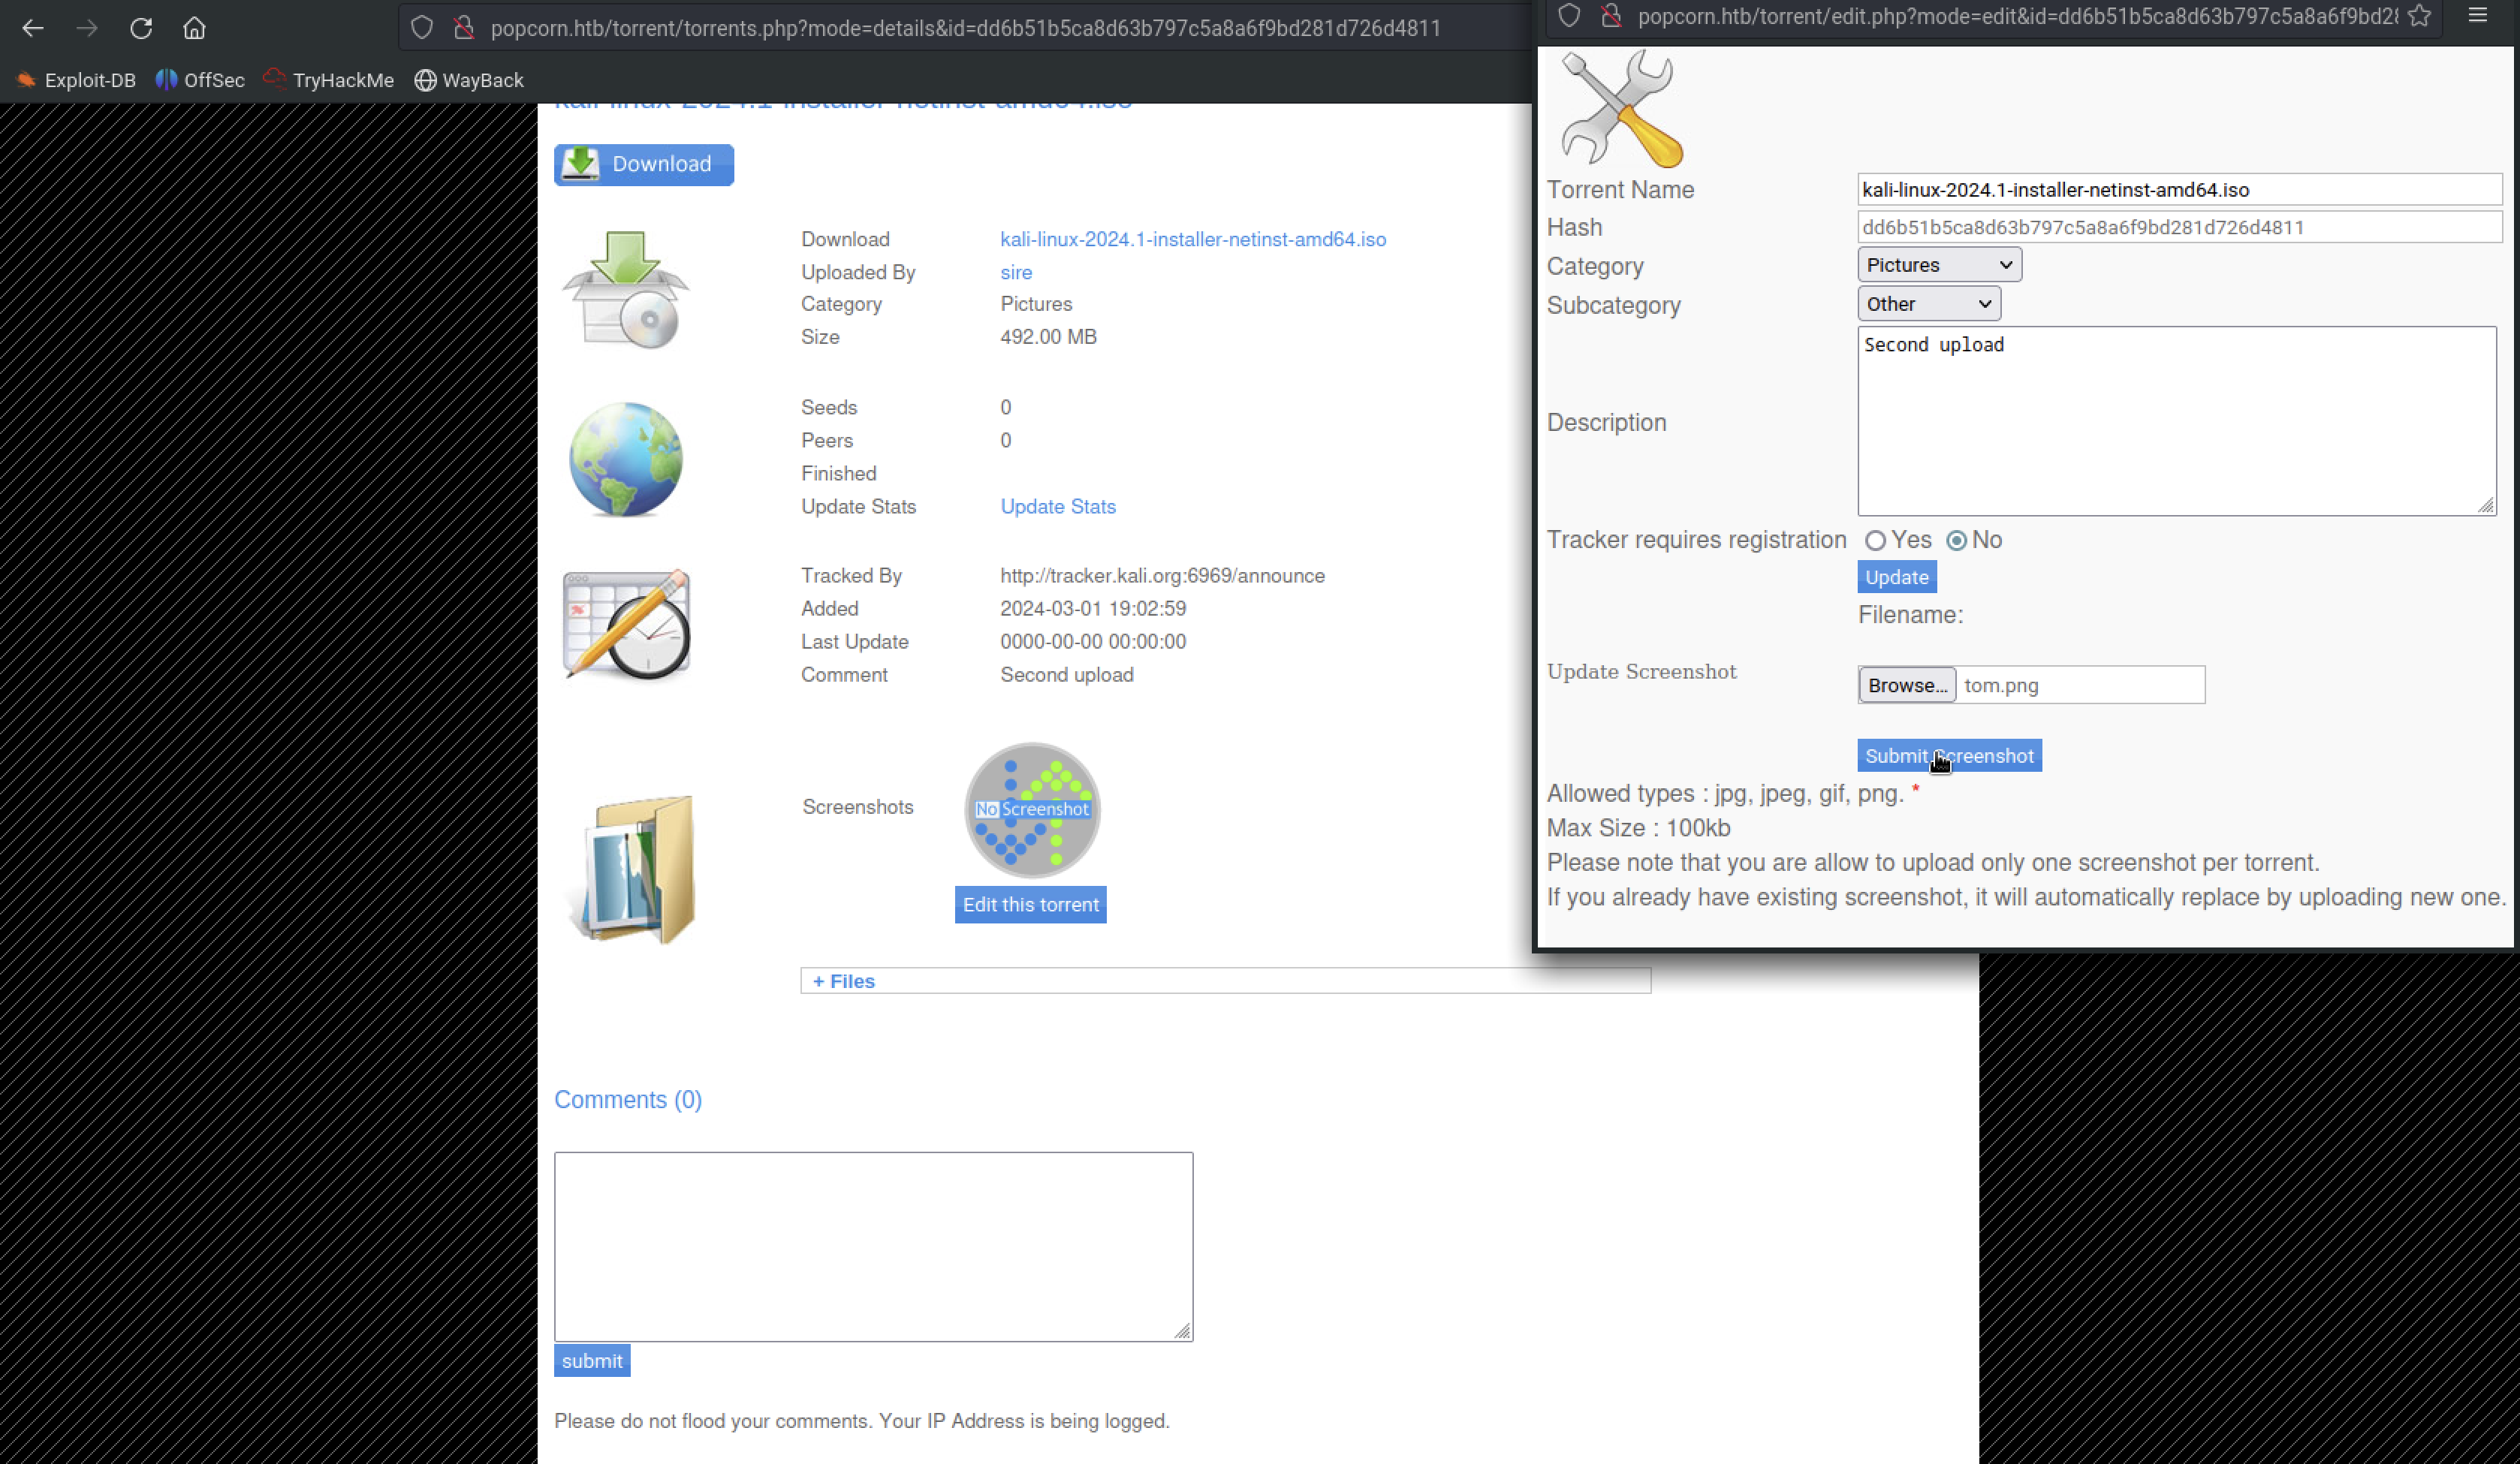Click the Allowed types text in popup
2520x1464 pixels.
coord(1725,794)
